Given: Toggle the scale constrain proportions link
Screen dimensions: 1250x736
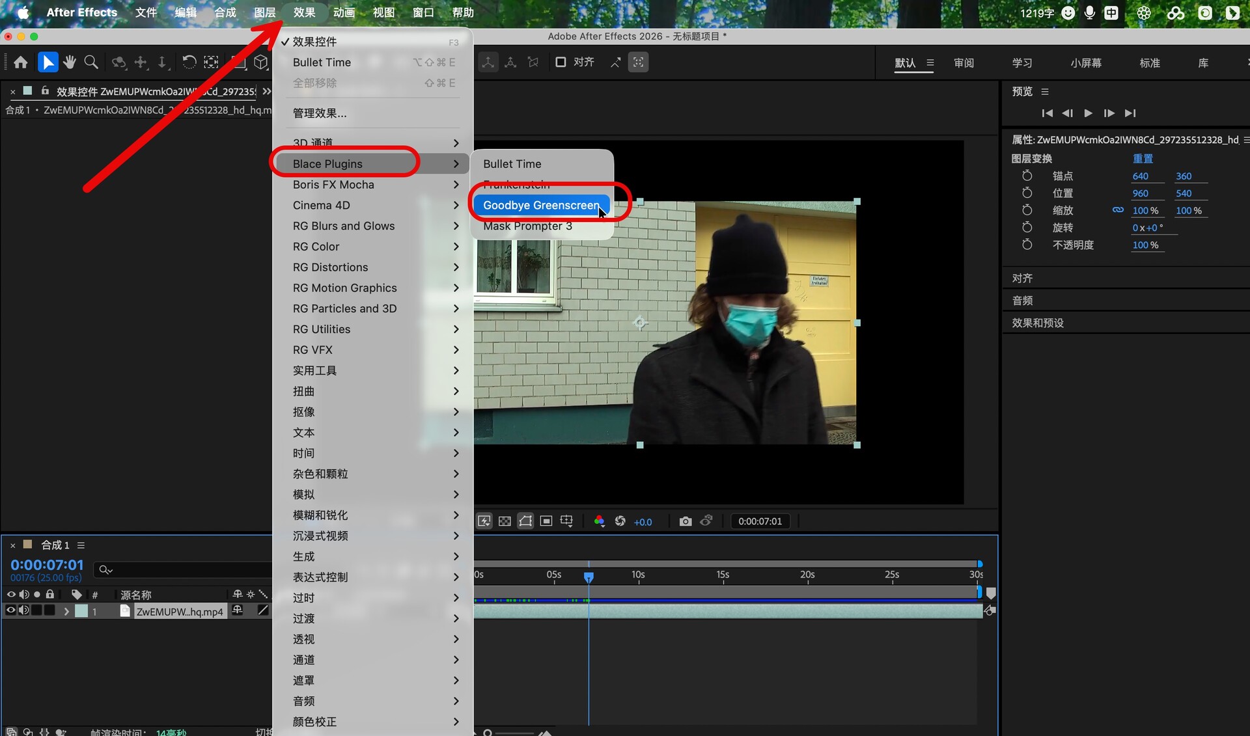Looking at the screenshot, I should (1118, 210).
